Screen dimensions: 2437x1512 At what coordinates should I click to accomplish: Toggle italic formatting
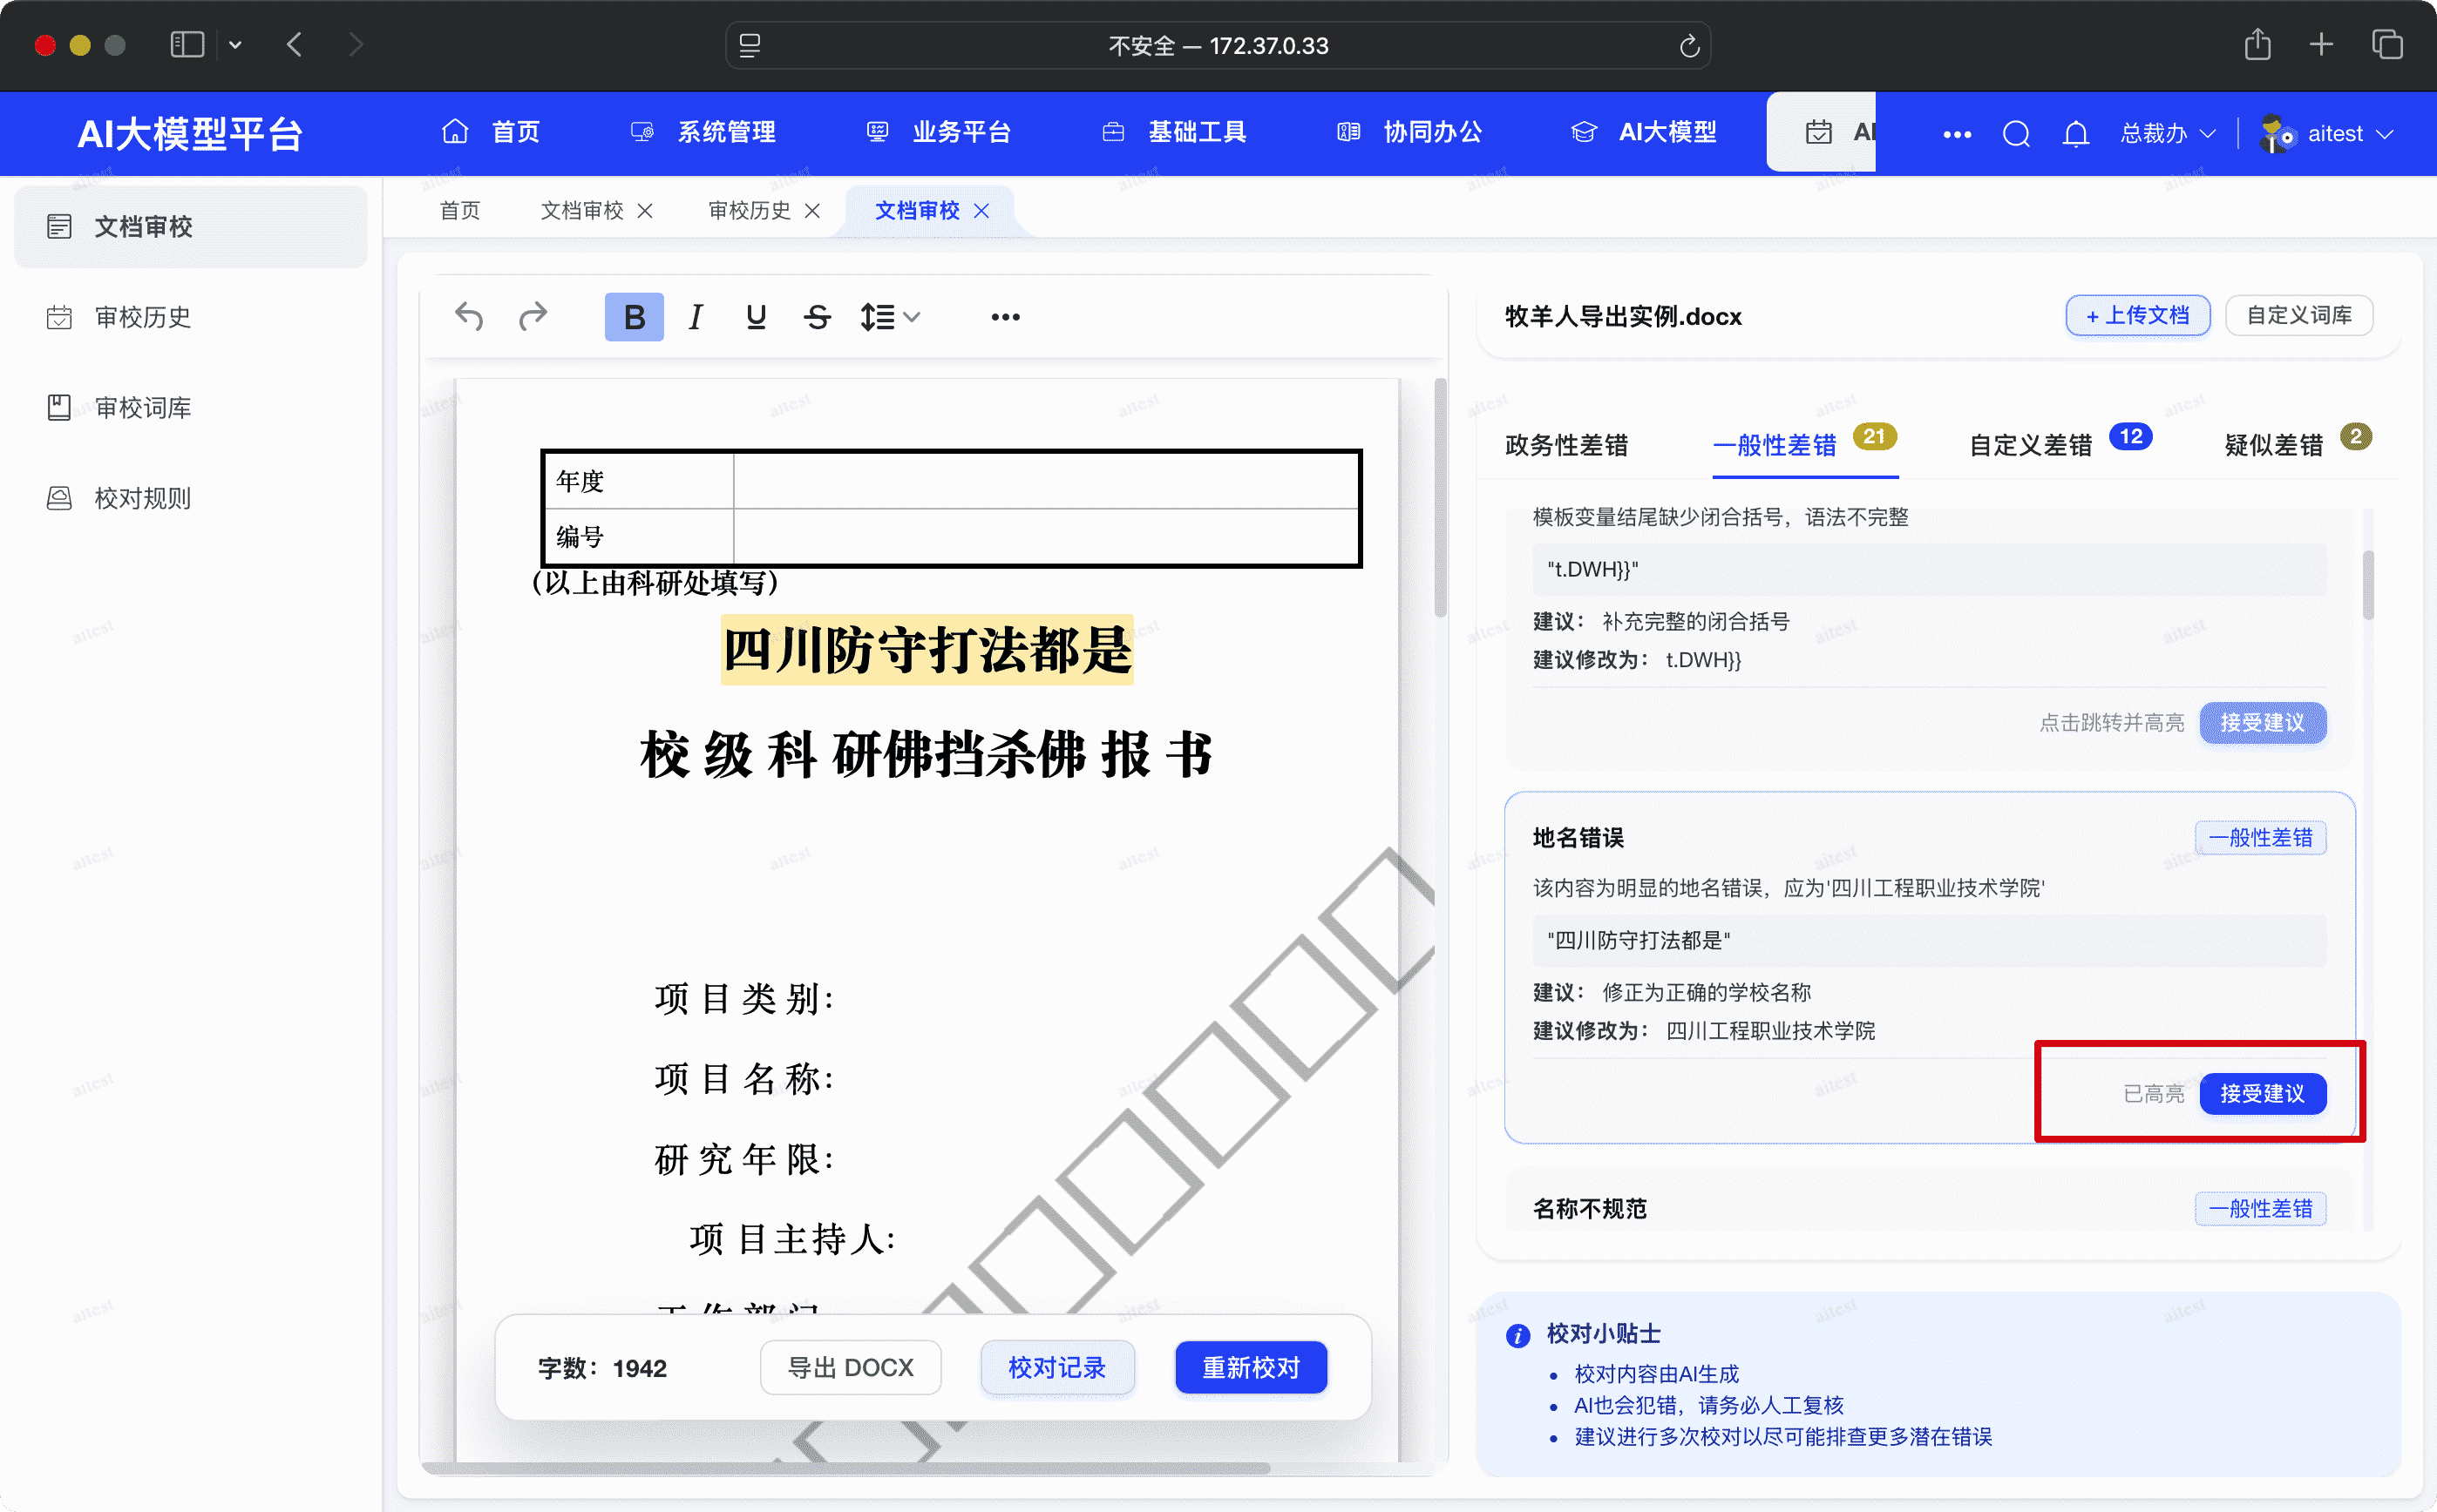point(696,317)
